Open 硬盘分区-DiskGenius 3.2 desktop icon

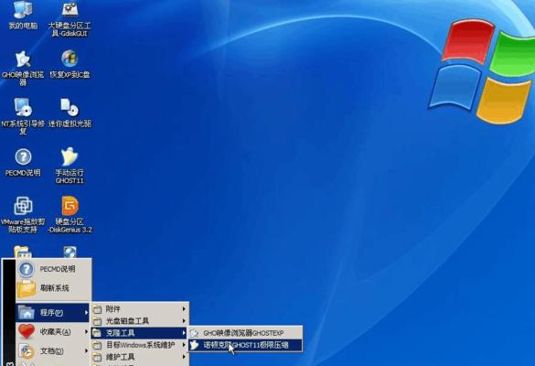click(x=70, y=215)
